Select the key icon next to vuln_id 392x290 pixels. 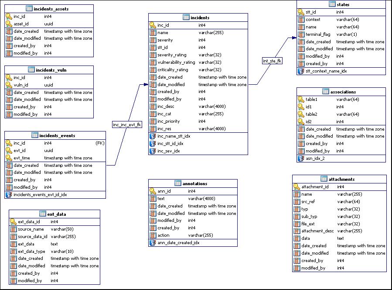pyautogui.click(x=9, y=85)
